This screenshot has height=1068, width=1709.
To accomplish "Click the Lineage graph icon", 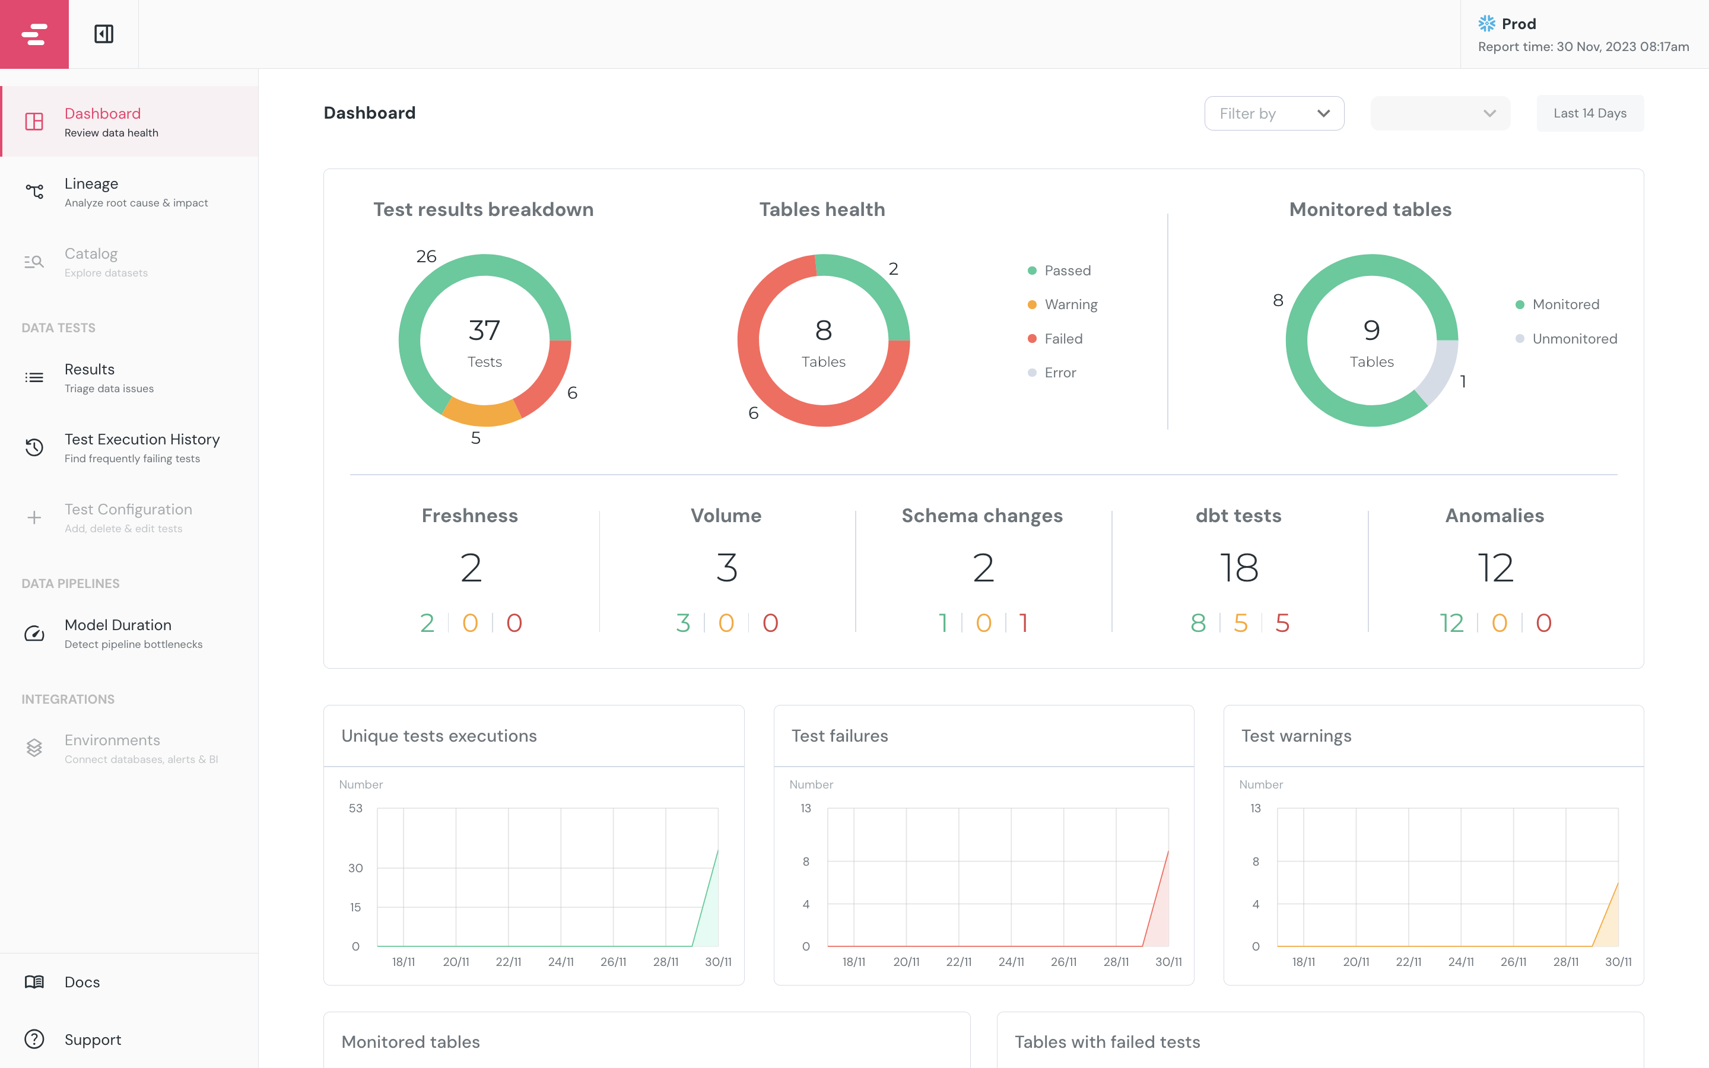I will click(34, 192).
